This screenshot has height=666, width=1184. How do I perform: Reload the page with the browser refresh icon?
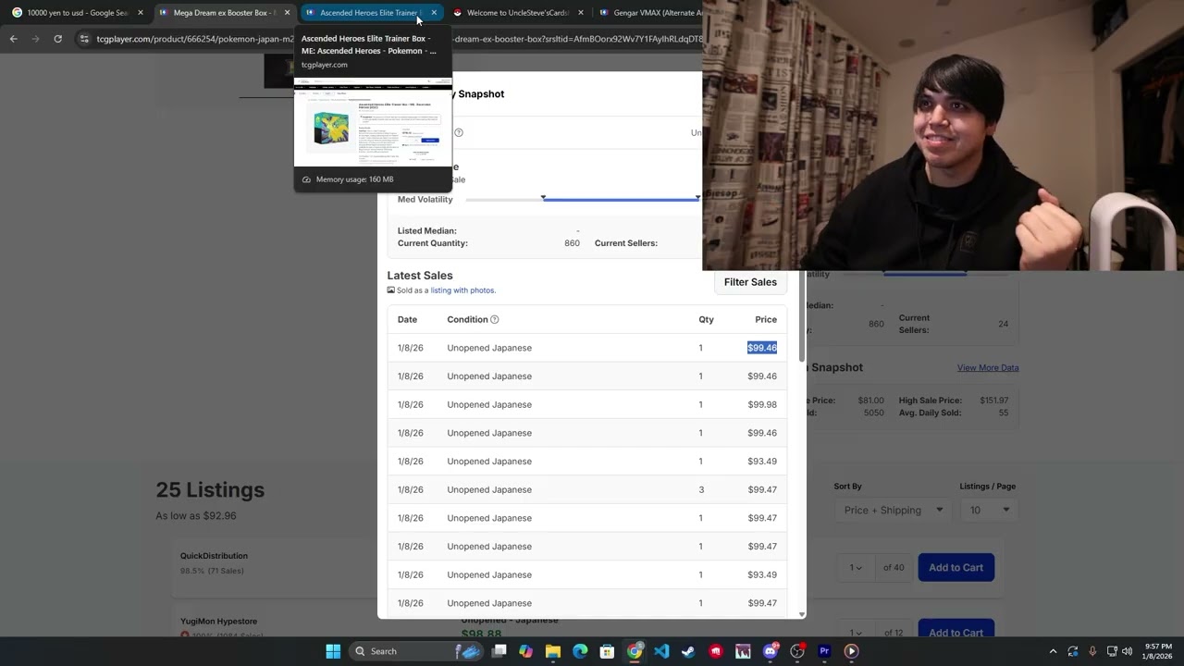(x=57, y=39)
